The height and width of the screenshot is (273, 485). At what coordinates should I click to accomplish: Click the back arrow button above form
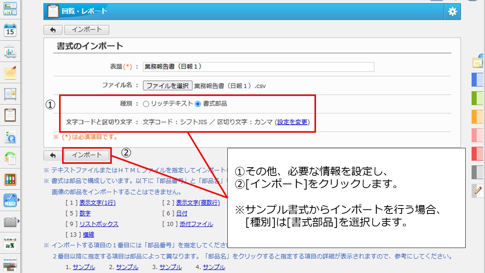(53, 30)
